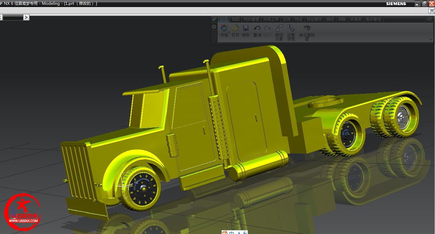The width and height of the screenshot is (435, 234).
Task: Select the 特征 tab
Action: tap(298, 19)
